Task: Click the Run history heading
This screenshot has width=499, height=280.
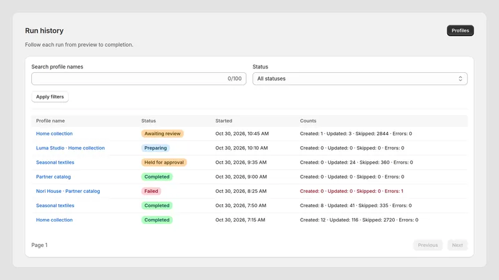Action: [x=44, y=30]
